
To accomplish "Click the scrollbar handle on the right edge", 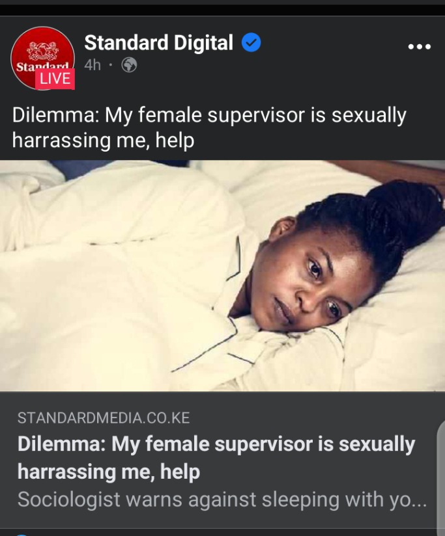I will point(441,479).
